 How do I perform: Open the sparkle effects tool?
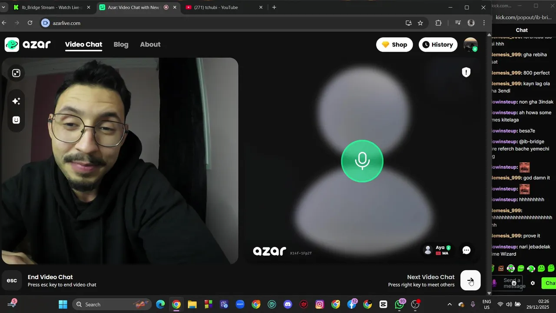click(16, 101)
